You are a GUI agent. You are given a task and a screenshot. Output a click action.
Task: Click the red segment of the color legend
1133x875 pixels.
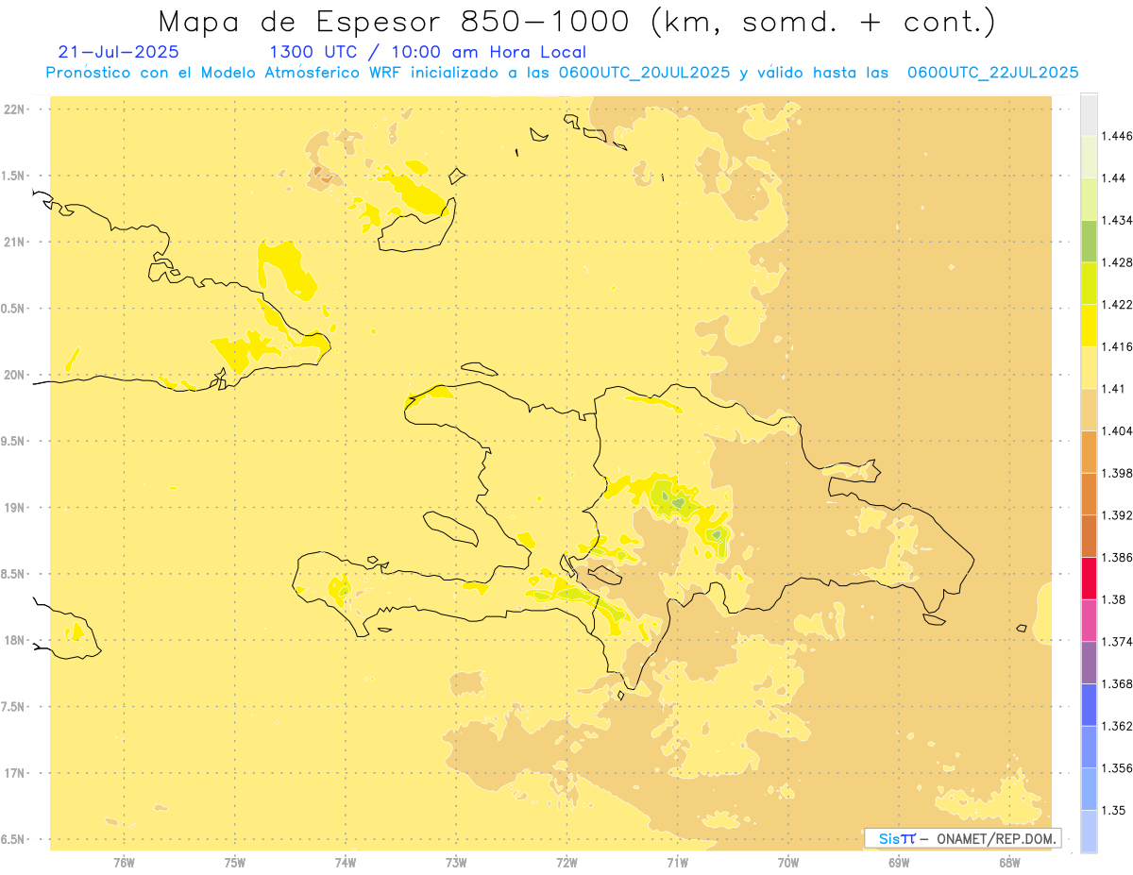click(x=1089, y=578)
